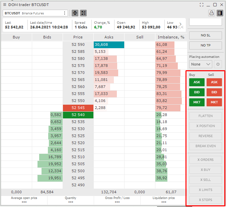Toggle the NO TP take profit button
The height and width of the screenshot is (207, 226).
(205, 45)
